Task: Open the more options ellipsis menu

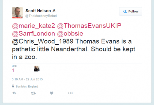Action: point(70,93)
